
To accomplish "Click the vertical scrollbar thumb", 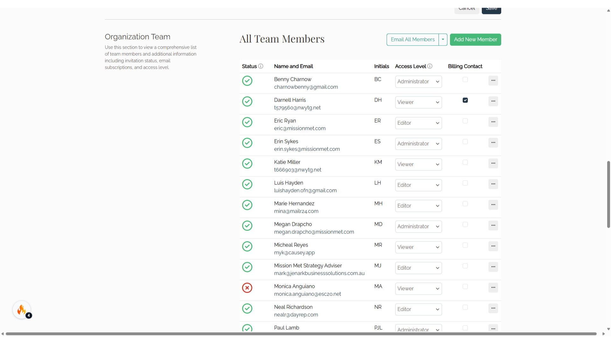I will click(608, 194).
